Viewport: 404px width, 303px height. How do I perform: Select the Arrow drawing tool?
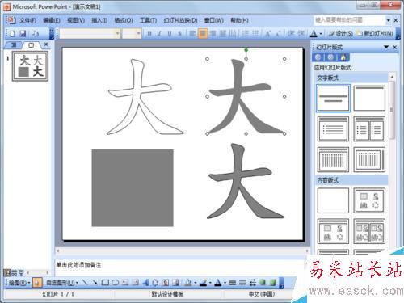pyautogui.click(x=95, y=283)
